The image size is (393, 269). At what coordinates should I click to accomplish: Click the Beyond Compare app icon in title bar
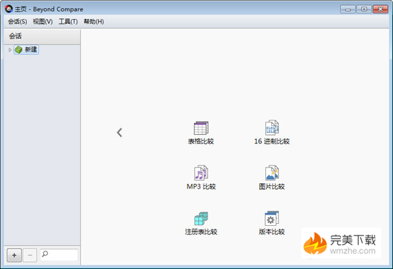[9, 9]
